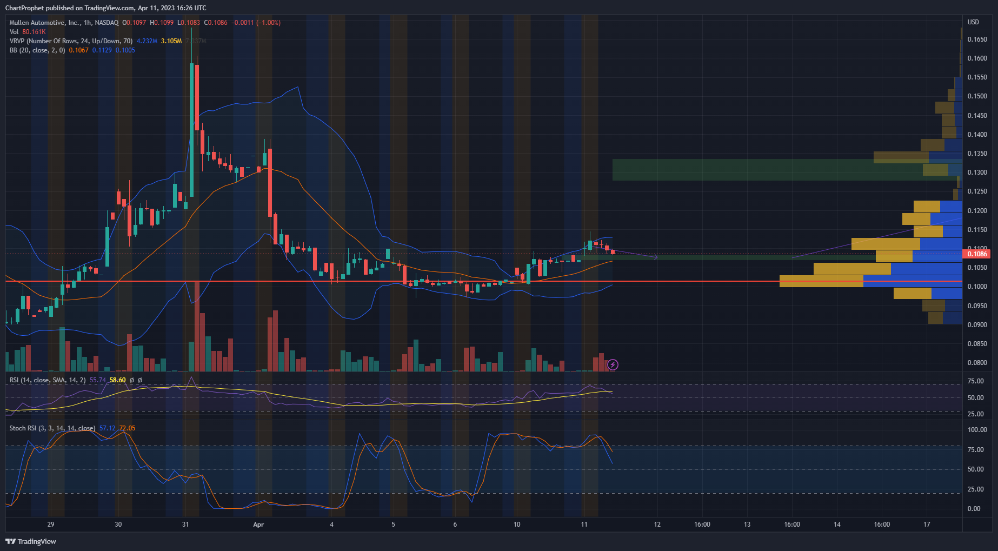Click the date label 30 on time axis
Viewport: 998px width, 551px height.
118,525
